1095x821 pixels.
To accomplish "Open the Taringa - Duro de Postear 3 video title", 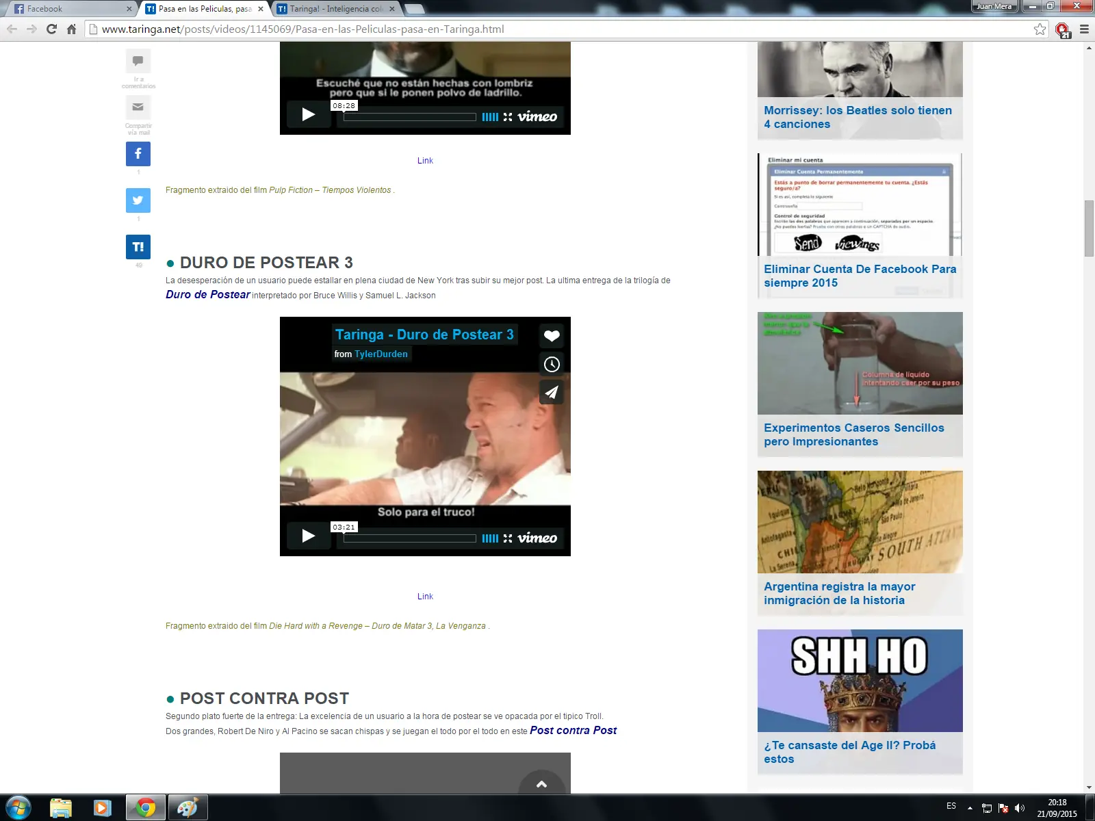I will (424, 335).
